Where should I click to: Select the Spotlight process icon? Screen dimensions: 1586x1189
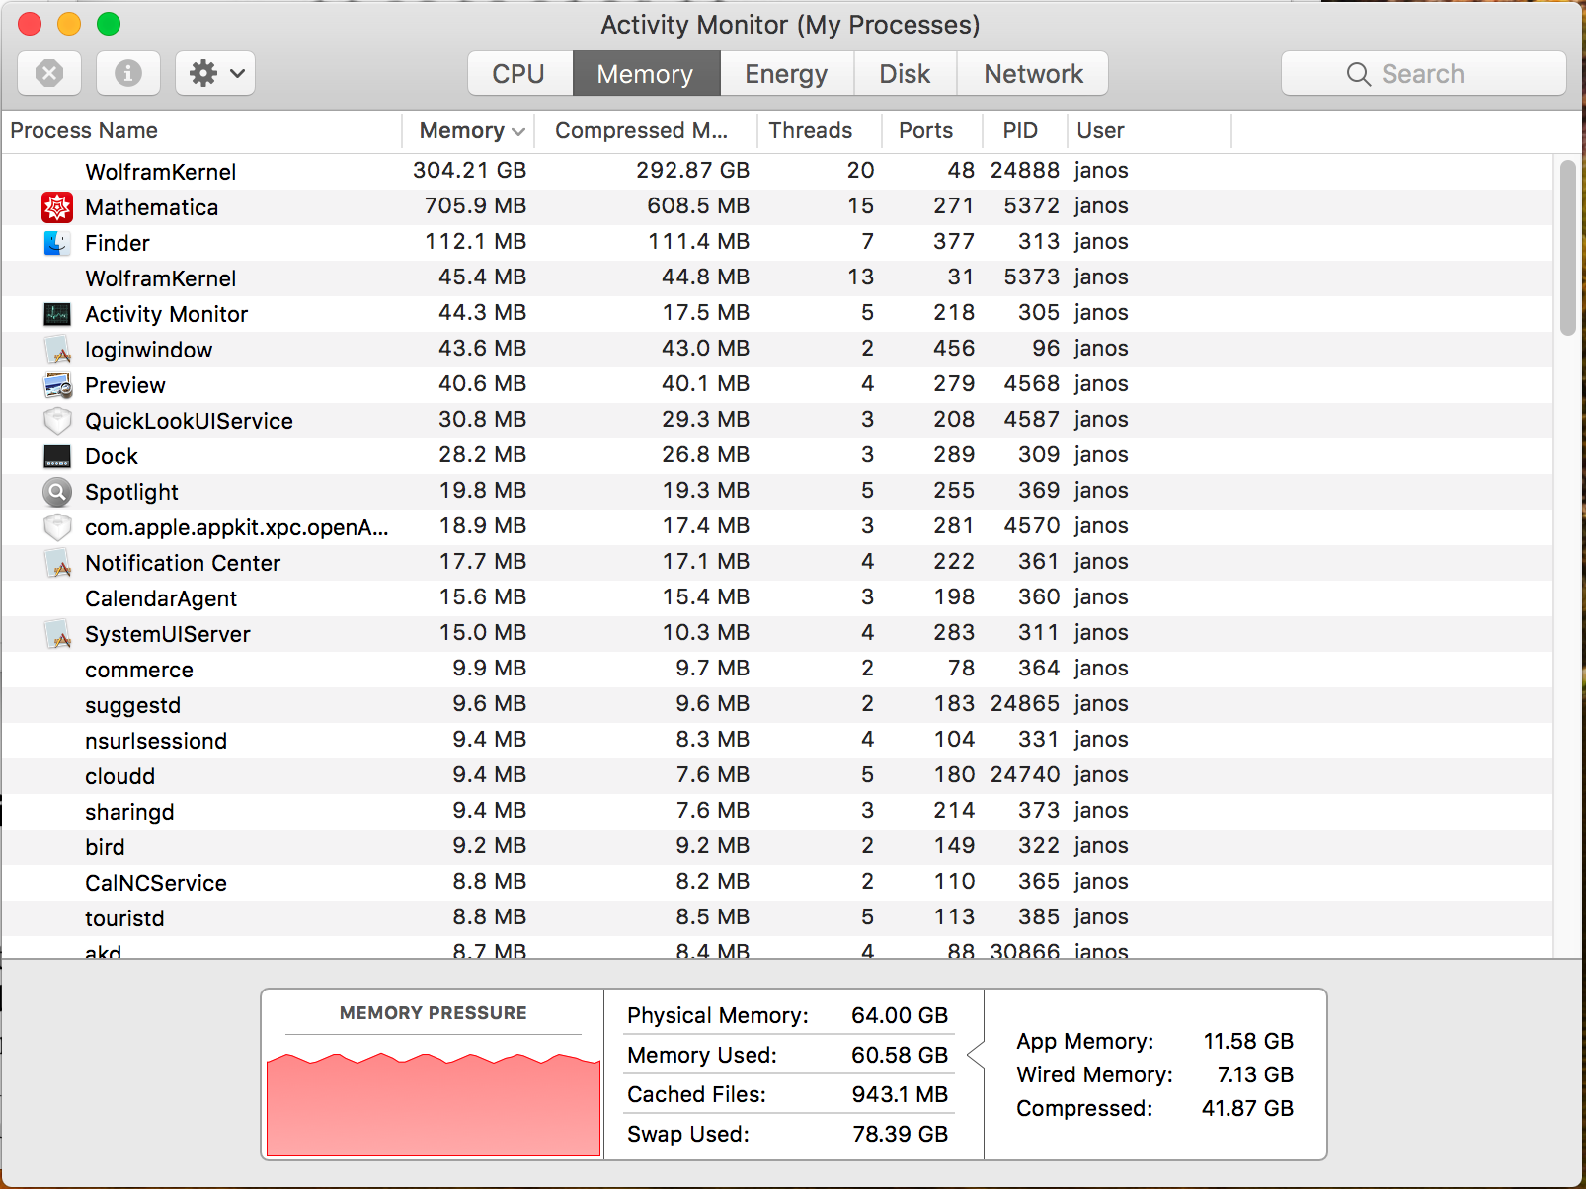click(x=57, y=491)
